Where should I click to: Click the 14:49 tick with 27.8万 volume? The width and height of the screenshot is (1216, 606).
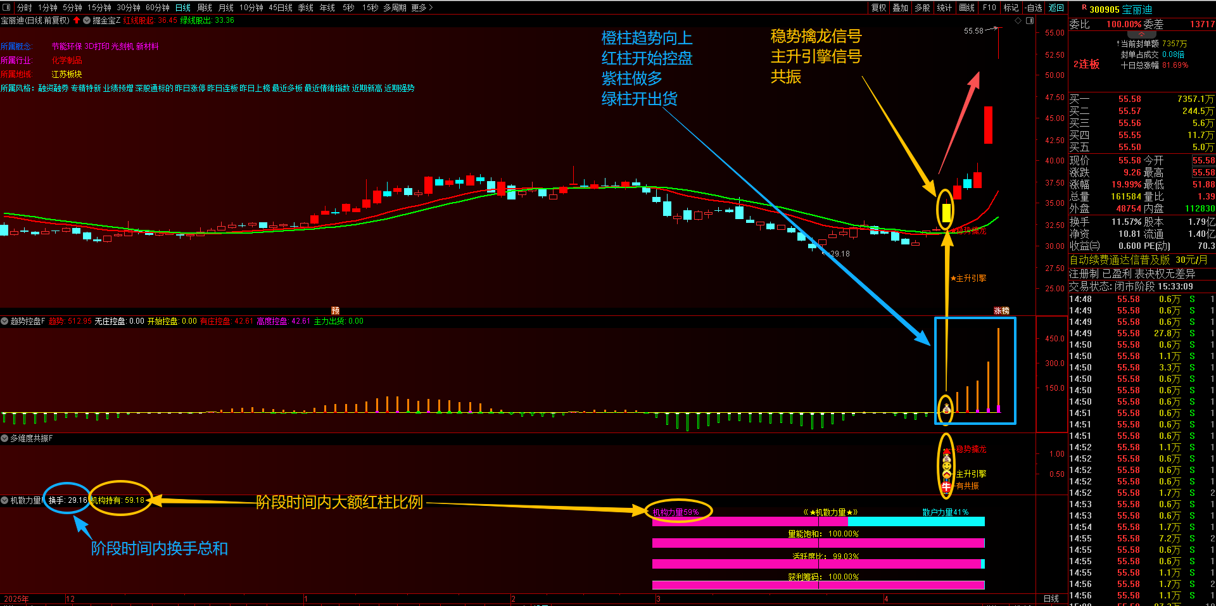click(x=1142, y=334)
